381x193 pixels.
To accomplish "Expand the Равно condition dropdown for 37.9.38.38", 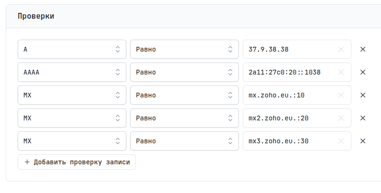I will click(184, 49).
